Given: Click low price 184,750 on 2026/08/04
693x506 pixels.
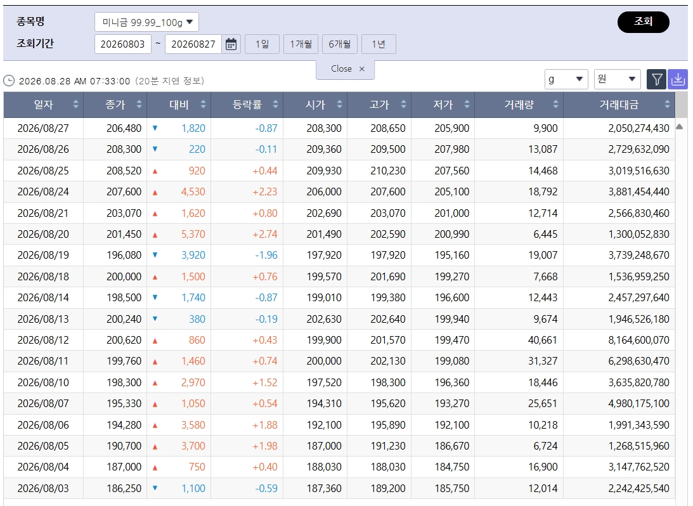Looking at the screenshot, I should point(451,467).
